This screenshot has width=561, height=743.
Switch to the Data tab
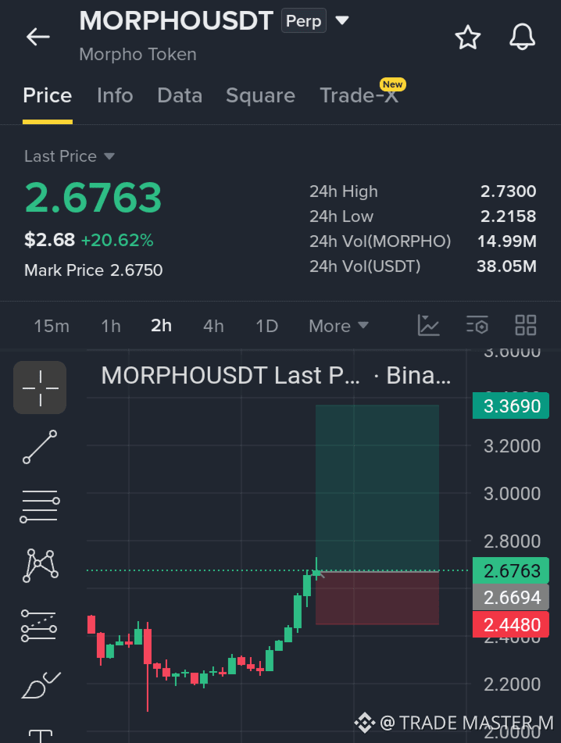(180, 96)
